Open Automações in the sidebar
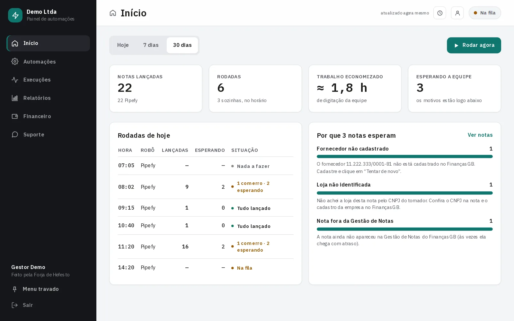 point(48,62)
